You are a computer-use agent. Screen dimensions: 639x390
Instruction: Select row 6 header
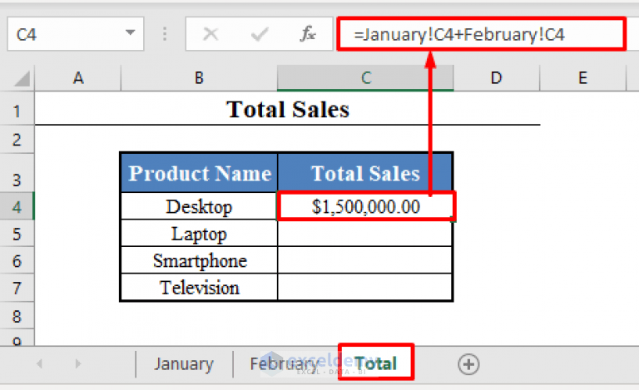pos(17,260)
